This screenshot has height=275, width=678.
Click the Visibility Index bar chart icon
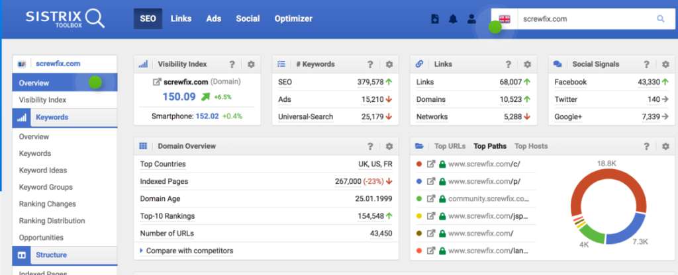click(x=143, y=64)
